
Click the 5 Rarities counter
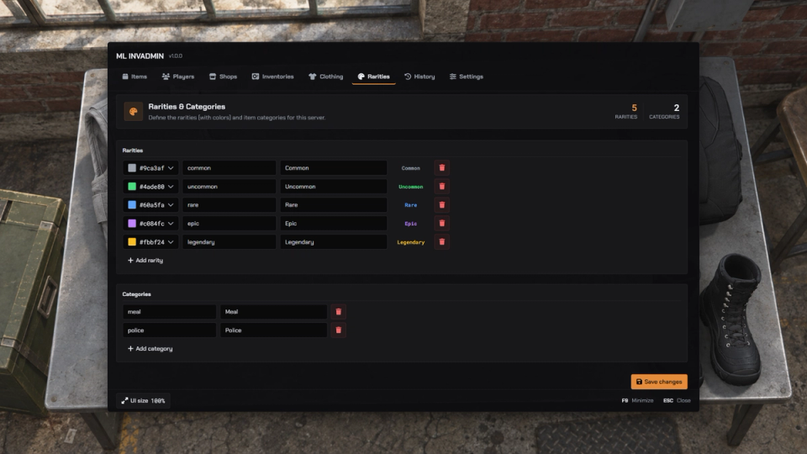pyautogui.click(x=625, y=111)
